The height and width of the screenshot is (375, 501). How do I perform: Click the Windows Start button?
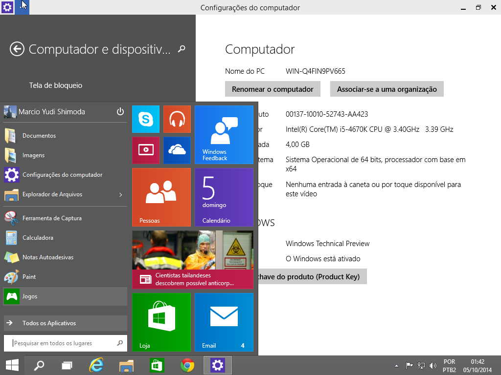(x=12, y=365)
